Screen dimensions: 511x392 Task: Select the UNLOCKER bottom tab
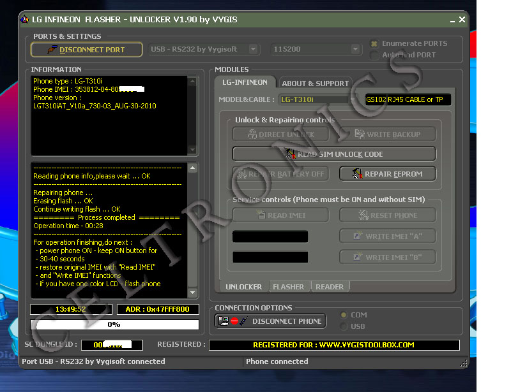(x=244, y=287)
